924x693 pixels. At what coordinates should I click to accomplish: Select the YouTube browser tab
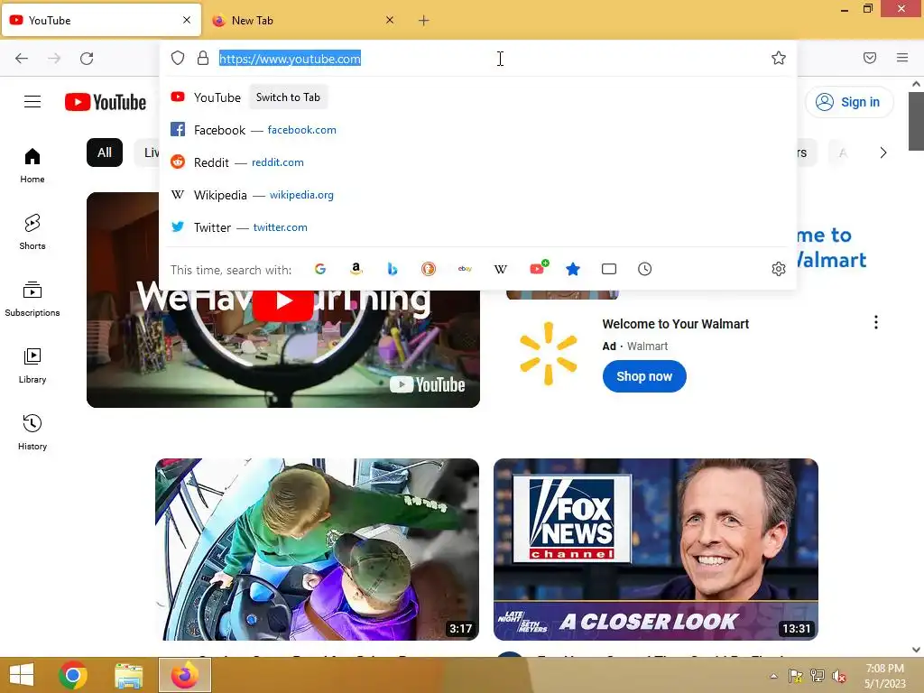point(101,20)
